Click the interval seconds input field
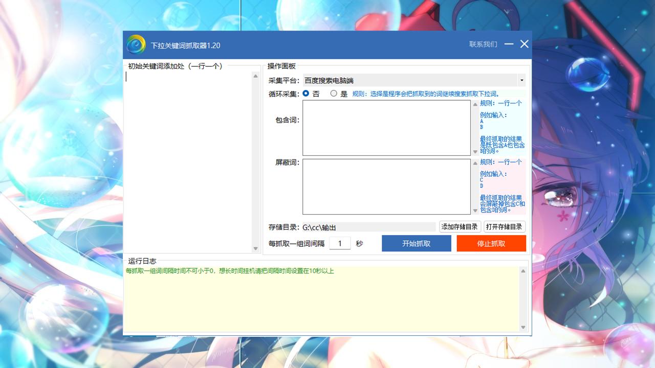The image size is (655, 368). tap(340, 243)
